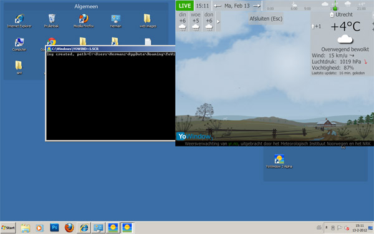Click the Afsluiten (Esc) button
374x234 pixels.
click(x=266, y=19)
